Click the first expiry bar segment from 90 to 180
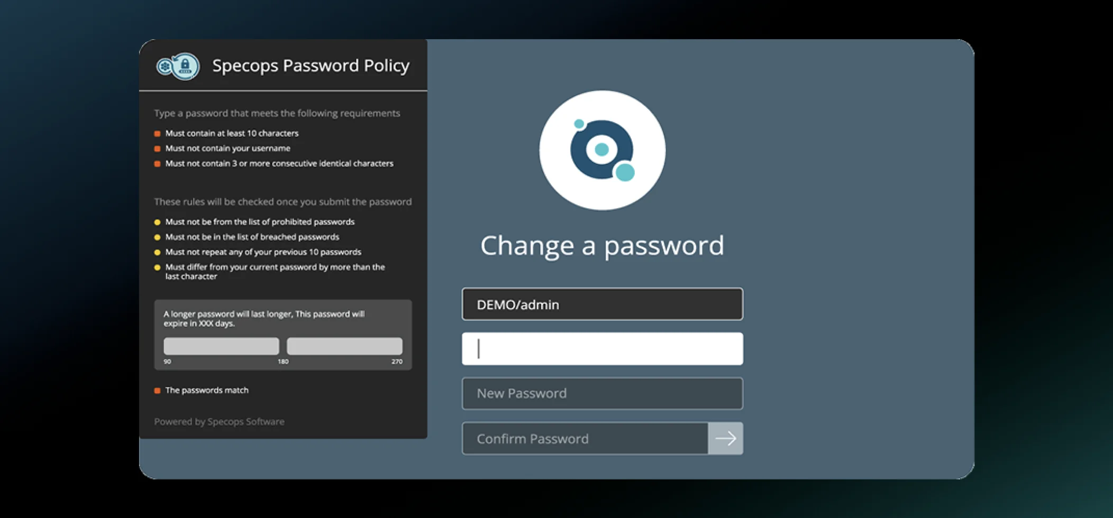The width and height of the screenshot is (1113, 518). tap(221, 346)
